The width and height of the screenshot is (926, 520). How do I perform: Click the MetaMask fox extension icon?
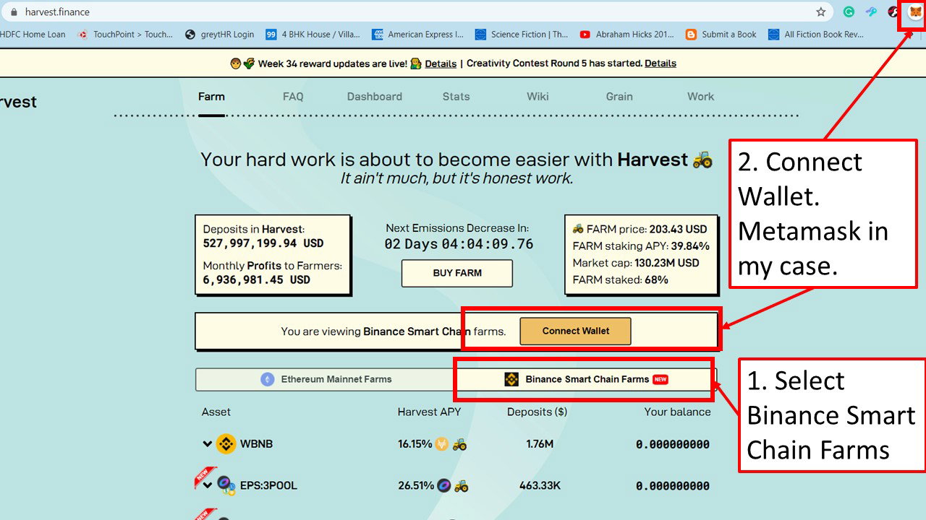point(915,12)
